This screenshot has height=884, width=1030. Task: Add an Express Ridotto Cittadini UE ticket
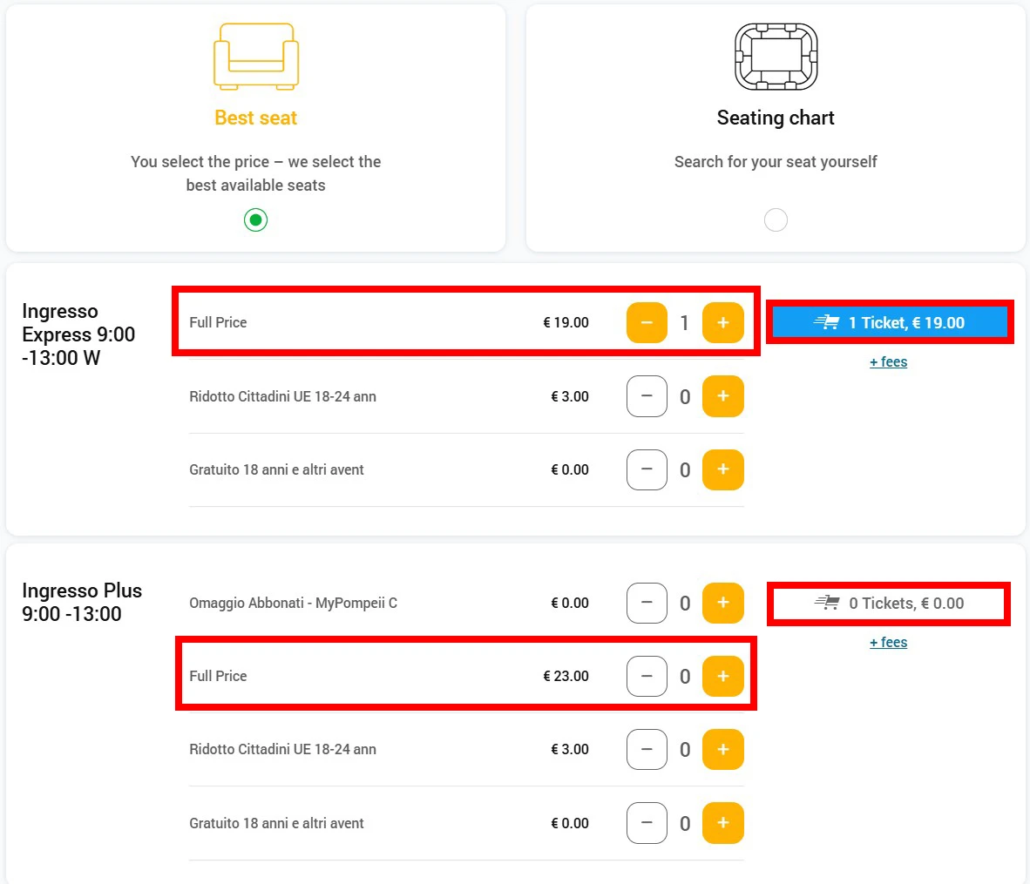[x=722, y=396]
